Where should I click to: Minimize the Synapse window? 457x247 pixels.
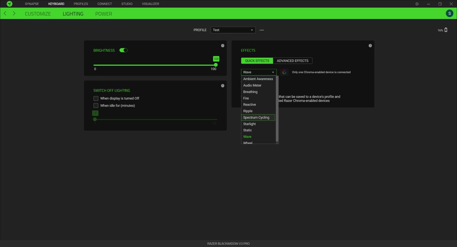(x=428, y=4)
